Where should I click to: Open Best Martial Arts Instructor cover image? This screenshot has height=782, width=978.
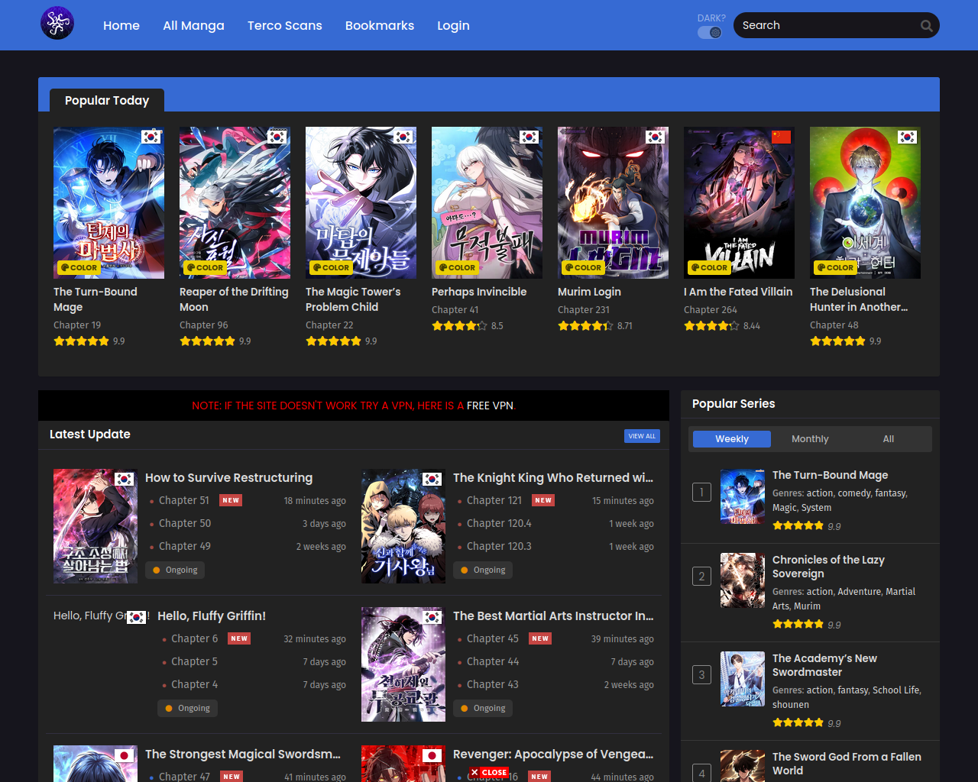pos(403,664)
